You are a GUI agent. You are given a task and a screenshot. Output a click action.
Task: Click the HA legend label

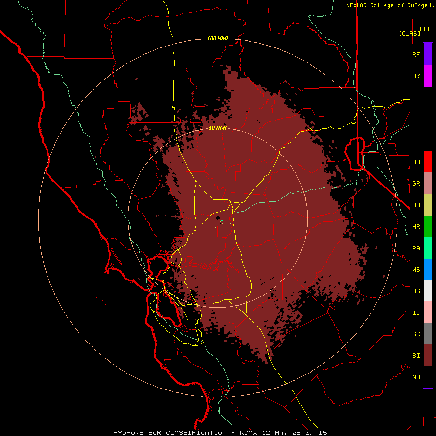[416, 162]
